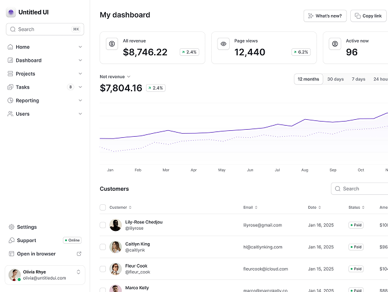Click the Untitled UI logo icon
Viewport: 388px width, 292px height.
11,12
